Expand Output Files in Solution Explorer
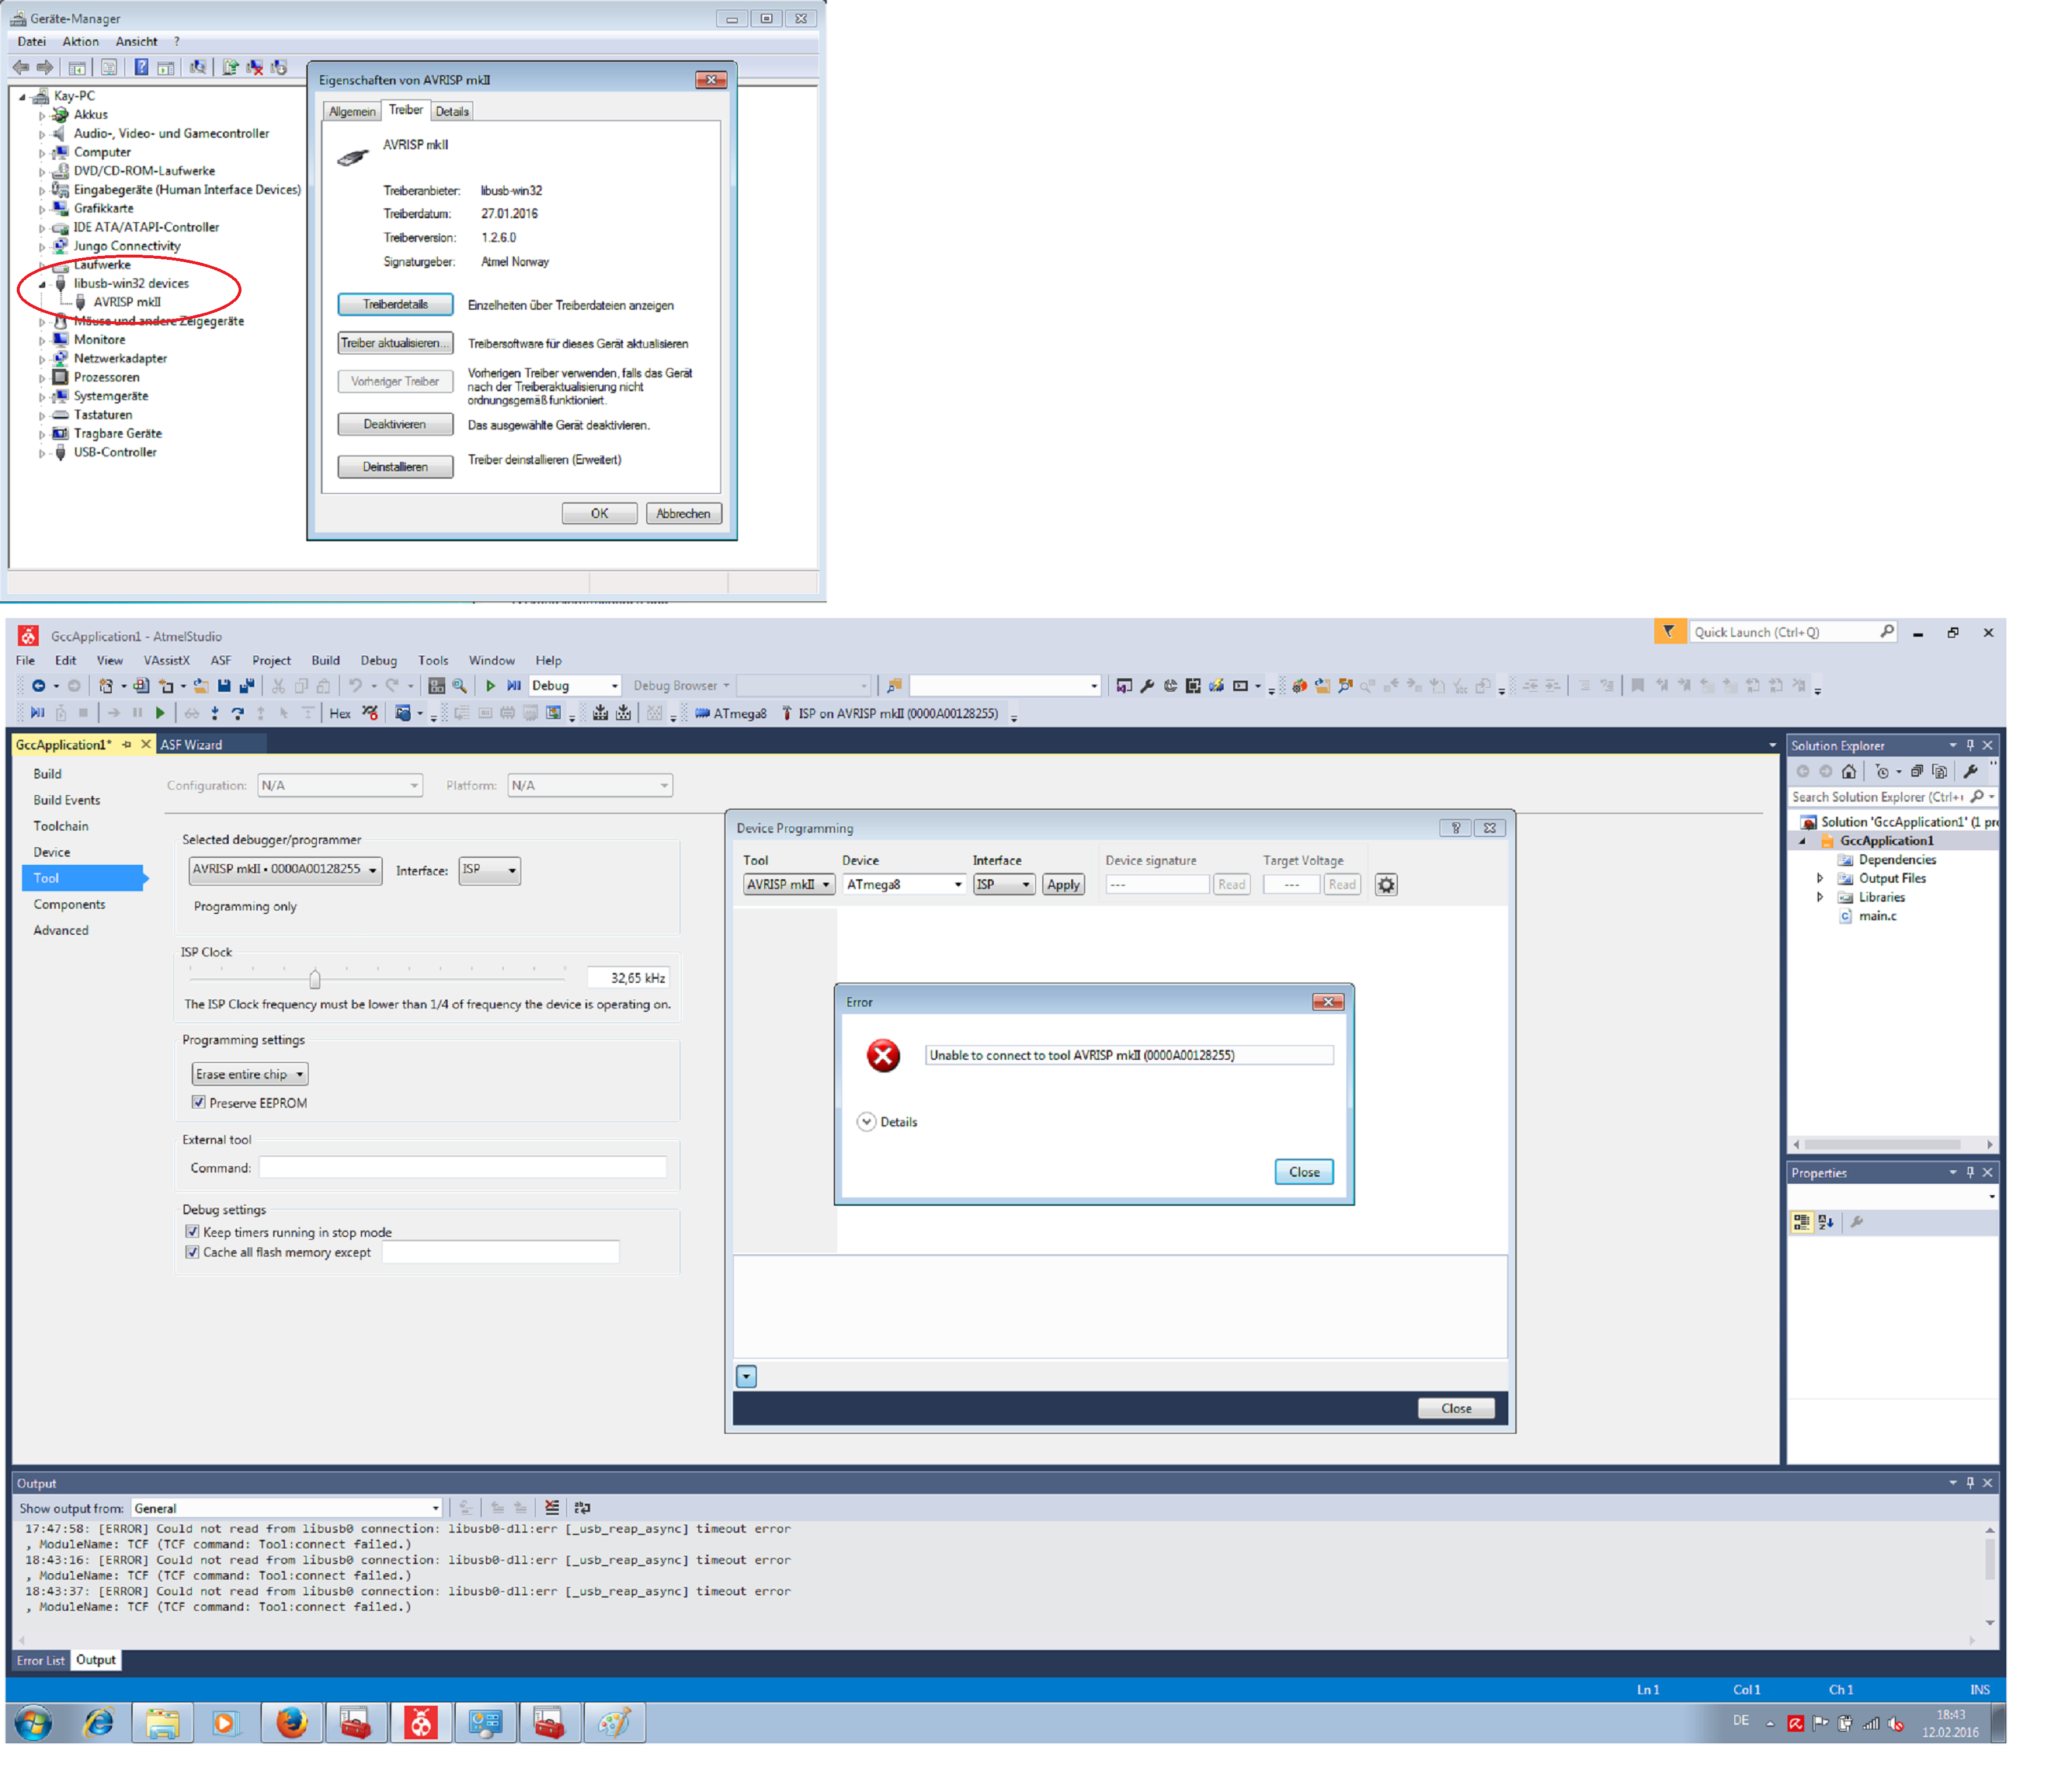2051x1792 pixels. point(1819,879)
